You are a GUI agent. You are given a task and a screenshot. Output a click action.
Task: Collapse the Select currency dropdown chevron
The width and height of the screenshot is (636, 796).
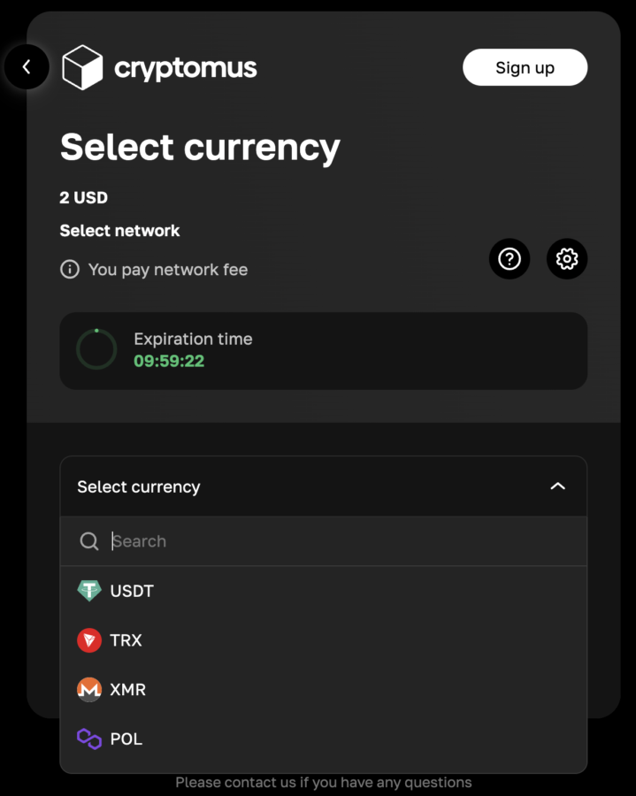(x=557, y=486)
